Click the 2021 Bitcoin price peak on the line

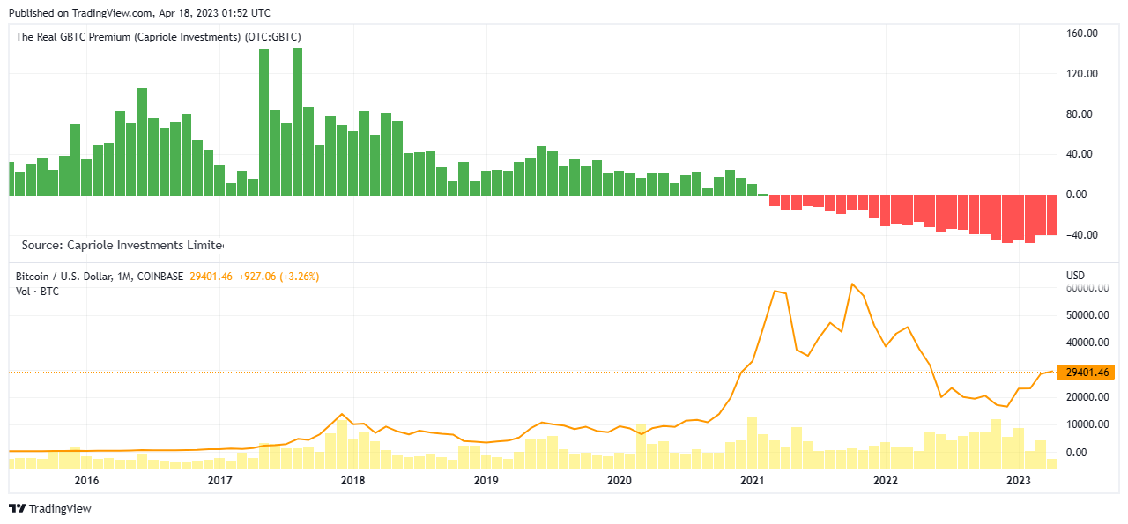click(851, 284)
